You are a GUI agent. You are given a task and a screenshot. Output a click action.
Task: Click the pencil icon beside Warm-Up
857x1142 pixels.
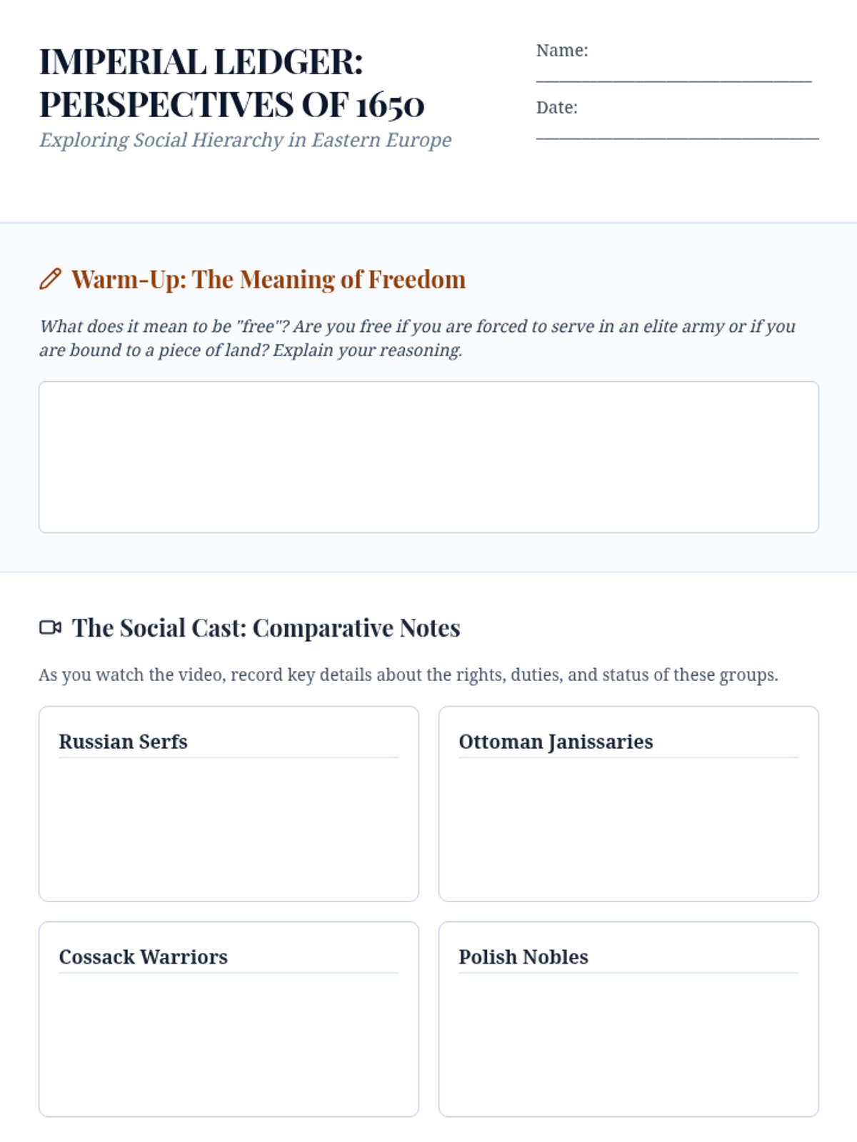[x=50, y=279]
